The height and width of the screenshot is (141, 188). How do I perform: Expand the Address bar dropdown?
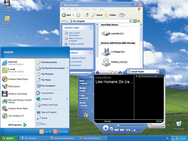[x=130, y=21]
